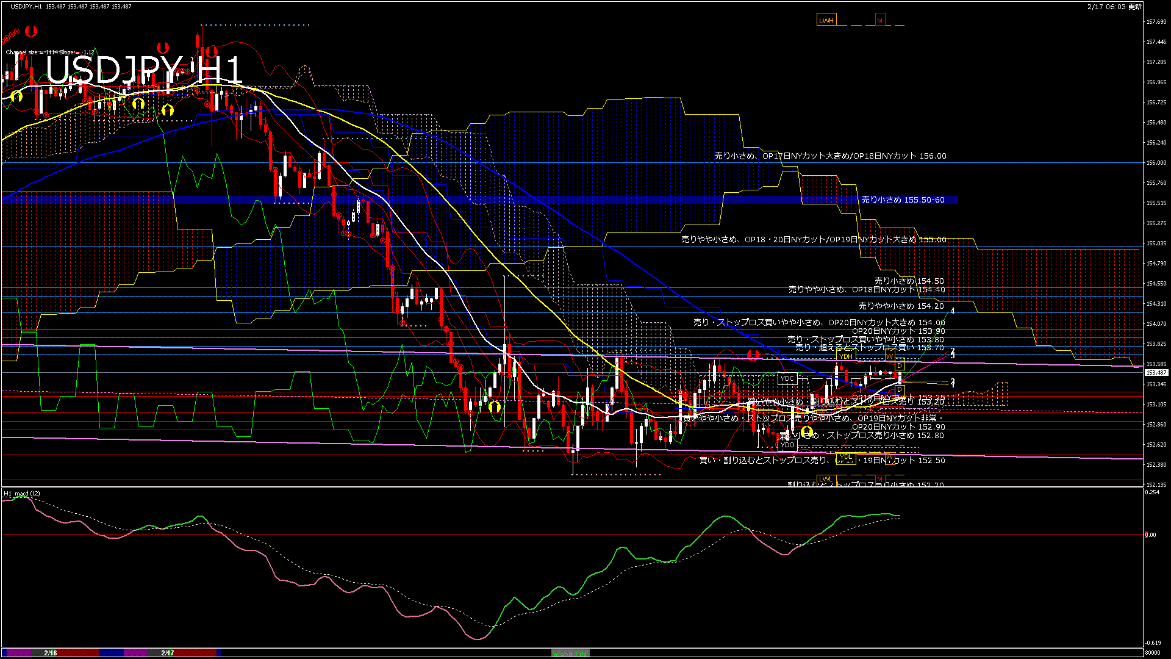Click the current price tag 153.487
The height and width of the screenshot is (659, 1171).
click(1156, 372)
